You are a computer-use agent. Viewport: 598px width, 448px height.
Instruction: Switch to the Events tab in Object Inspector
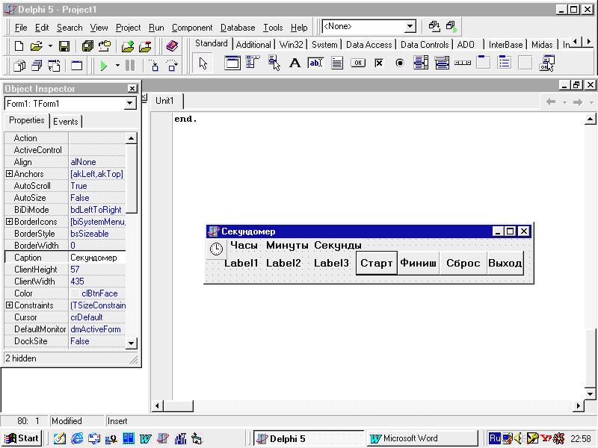click(x=66, y=122)
